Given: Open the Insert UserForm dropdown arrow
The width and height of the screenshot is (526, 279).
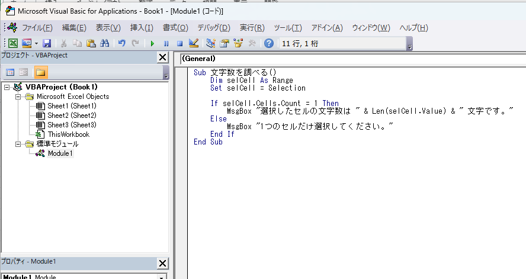Looking at the screenshot, I should (36, 44).
